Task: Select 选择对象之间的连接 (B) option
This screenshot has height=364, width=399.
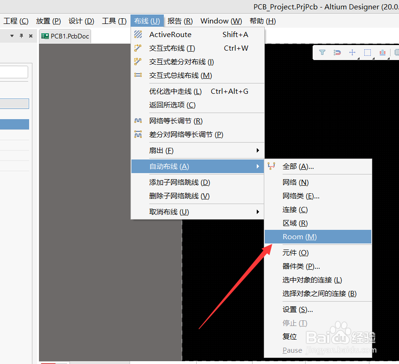Action: point(318,294)
